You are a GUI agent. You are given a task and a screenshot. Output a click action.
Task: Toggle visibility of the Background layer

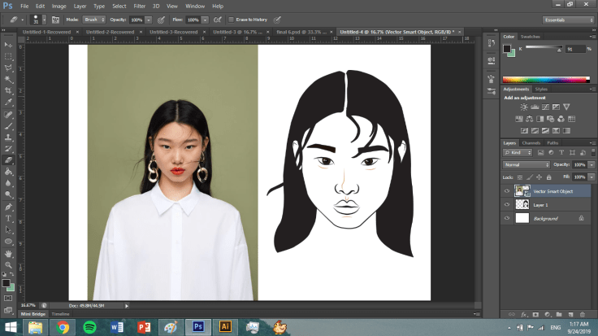point(507,218)
